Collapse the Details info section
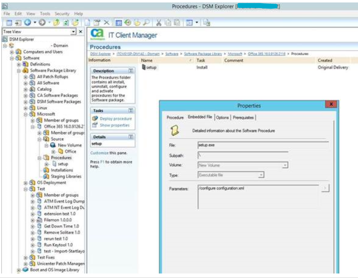The height and width of the screenshot is (278, 358). tap(131, 137)
